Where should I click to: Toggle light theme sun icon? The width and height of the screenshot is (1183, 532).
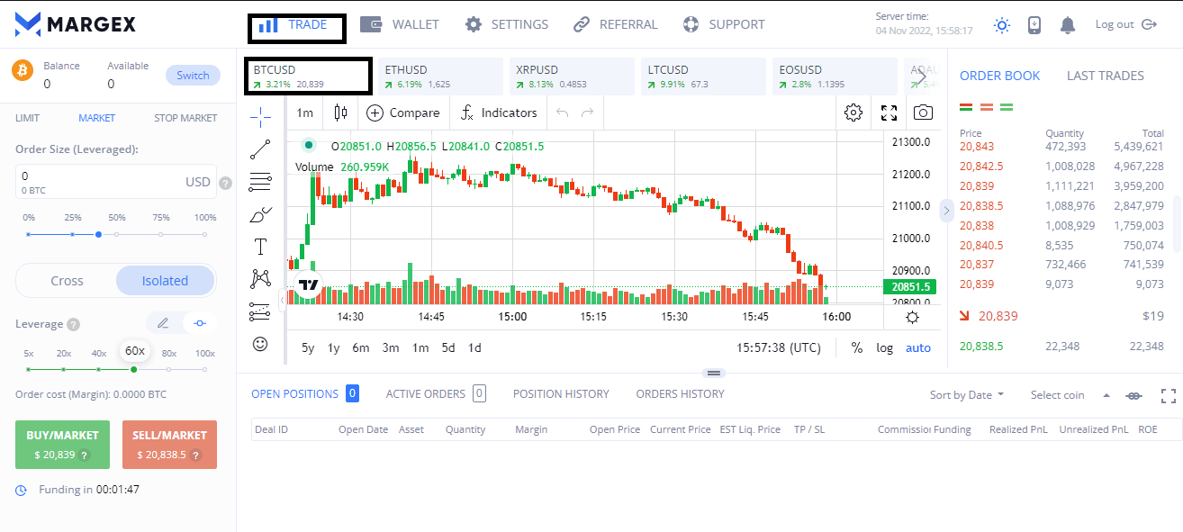coord(1002,25)
